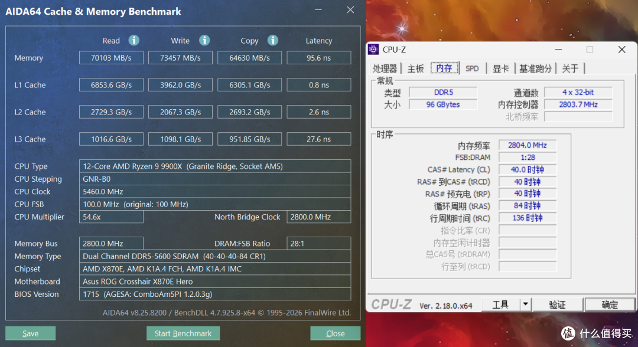
Task: Click memory frequency 2804.0 MHz in CPU-Z
Action: coord(528,145)
